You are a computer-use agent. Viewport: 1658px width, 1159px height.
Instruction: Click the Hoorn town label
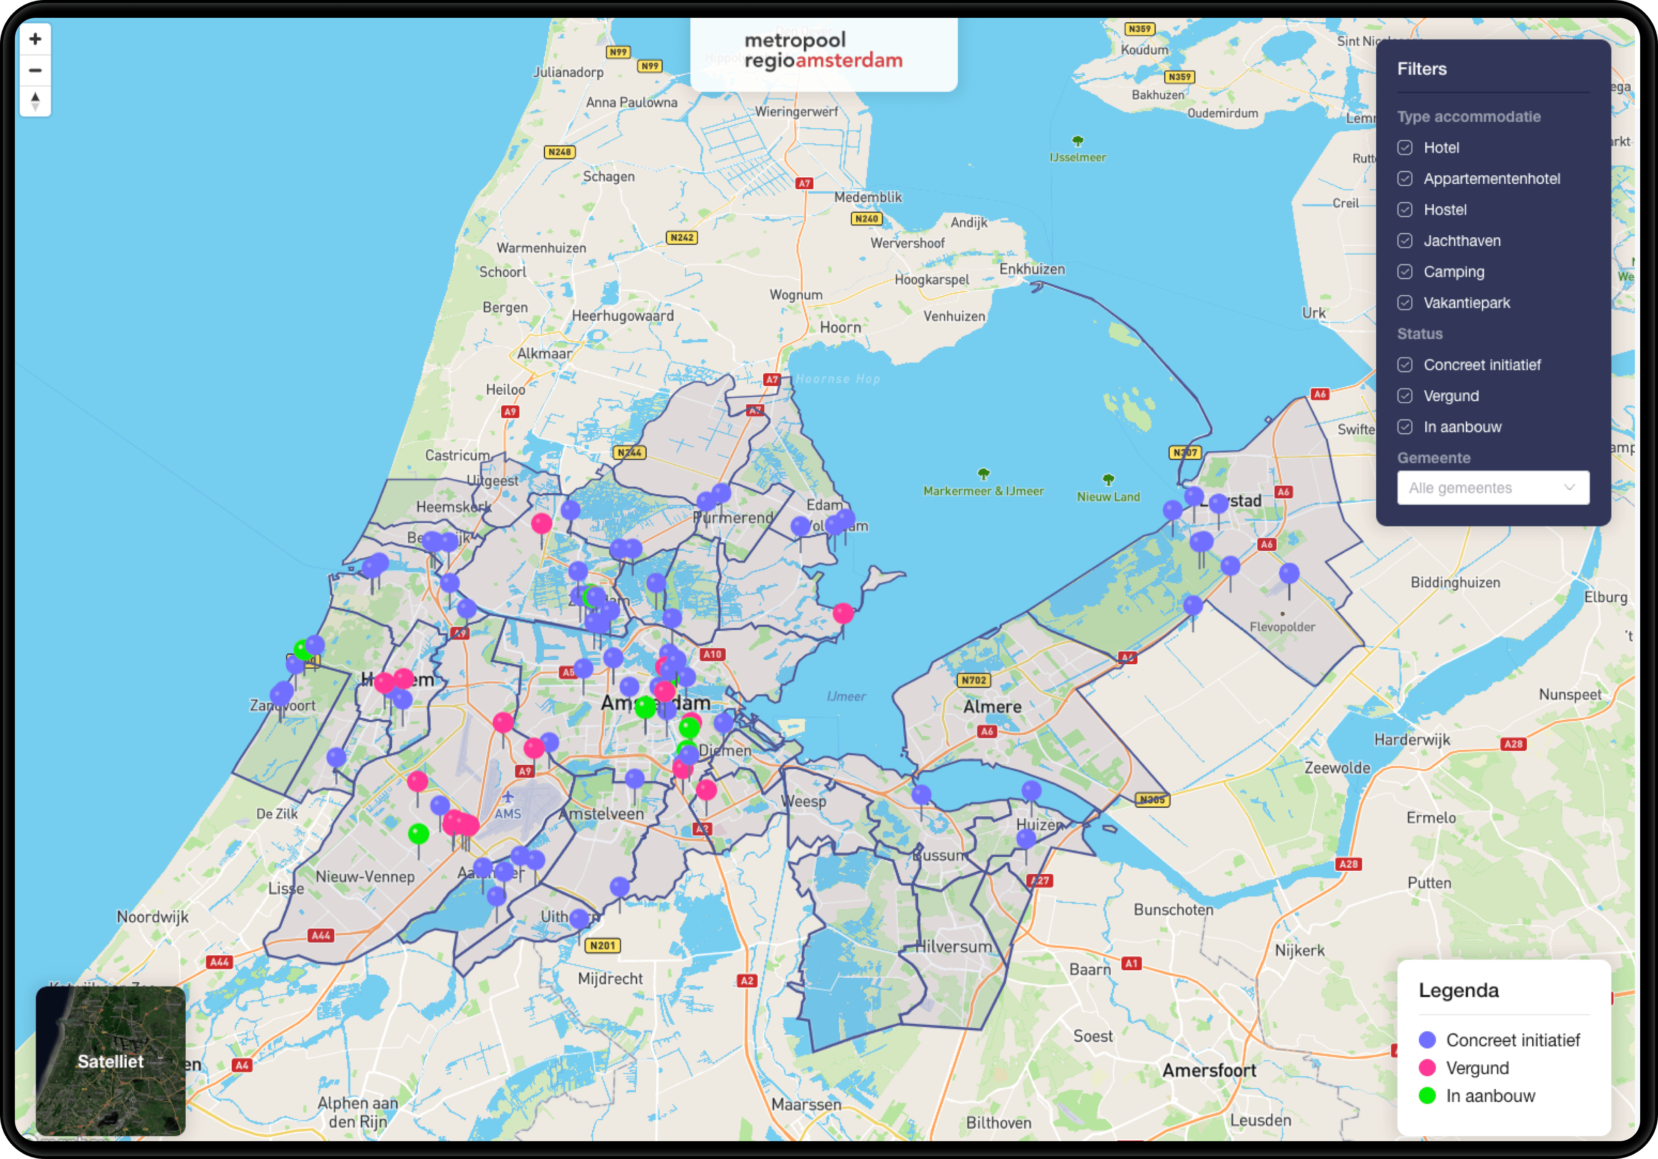(x=840, y=328)
